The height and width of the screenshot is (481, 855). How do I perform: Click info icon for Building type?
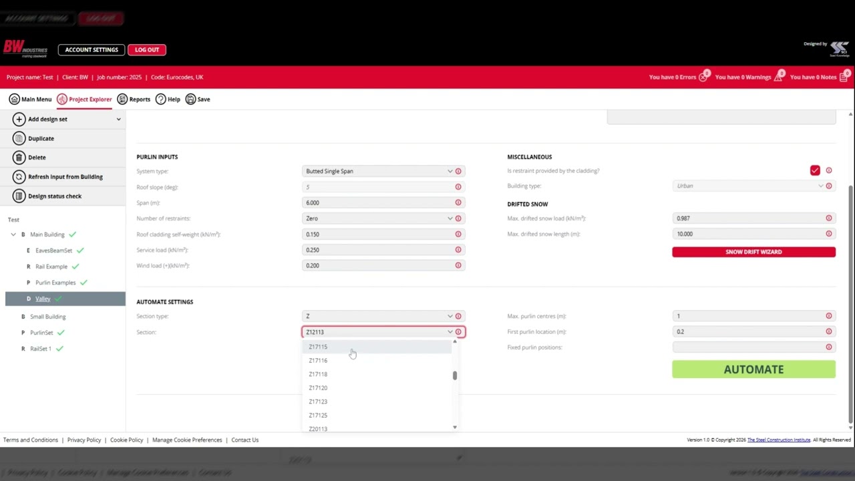[829, 186]
